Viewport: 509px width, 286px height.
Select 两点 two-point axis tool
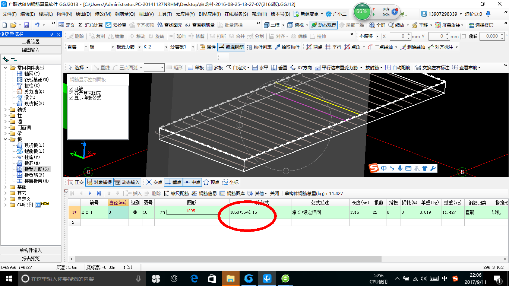click(314, 47)
